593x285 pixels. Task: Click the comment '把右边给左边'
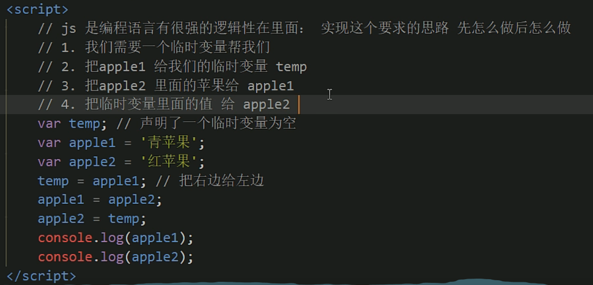click(222, 181)
